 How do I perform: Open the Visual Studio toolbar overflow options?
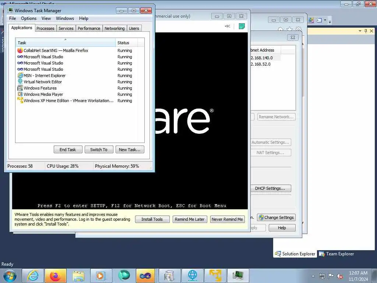pyautogui.click(x=330, y=22)
